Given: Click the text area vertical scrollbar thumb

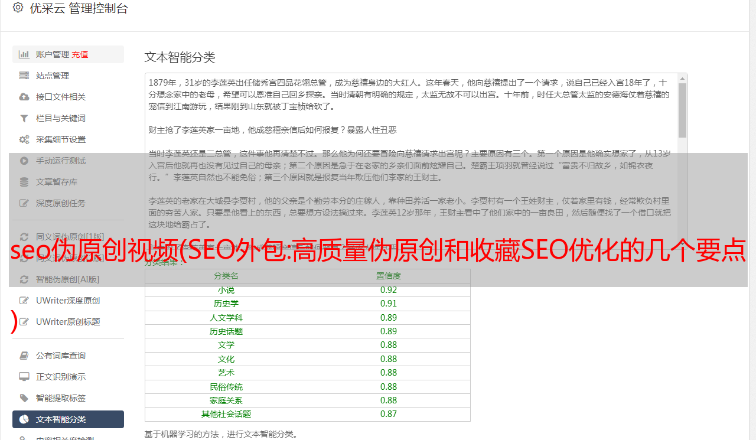Looking at the screenshot, I should click(x=683, y=110).
